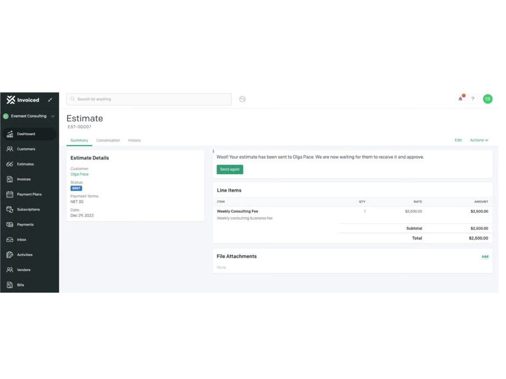The image size is (506, 379).
Task: Click the Payments cash icon
Action: coord(10,225)
